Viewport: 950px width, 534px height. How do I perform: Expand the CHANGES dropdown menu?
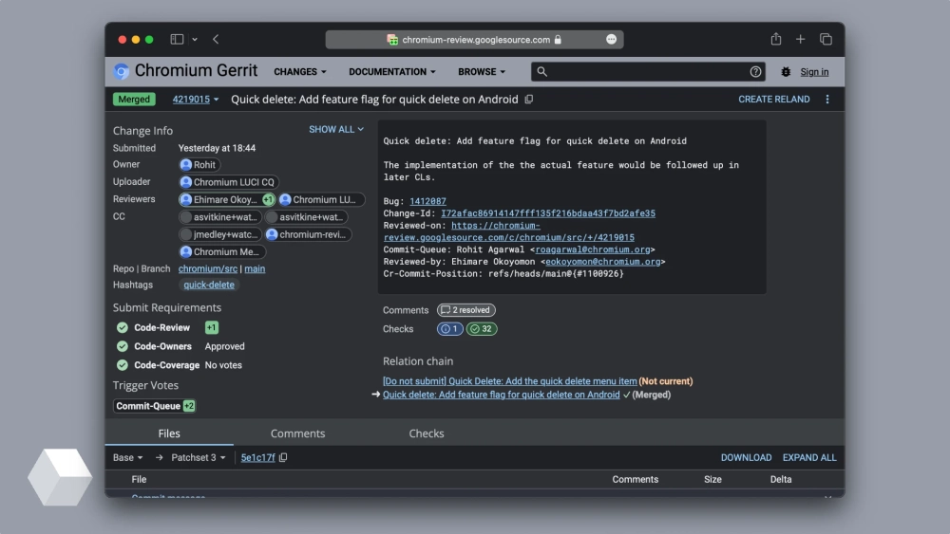tap(299, 72)
